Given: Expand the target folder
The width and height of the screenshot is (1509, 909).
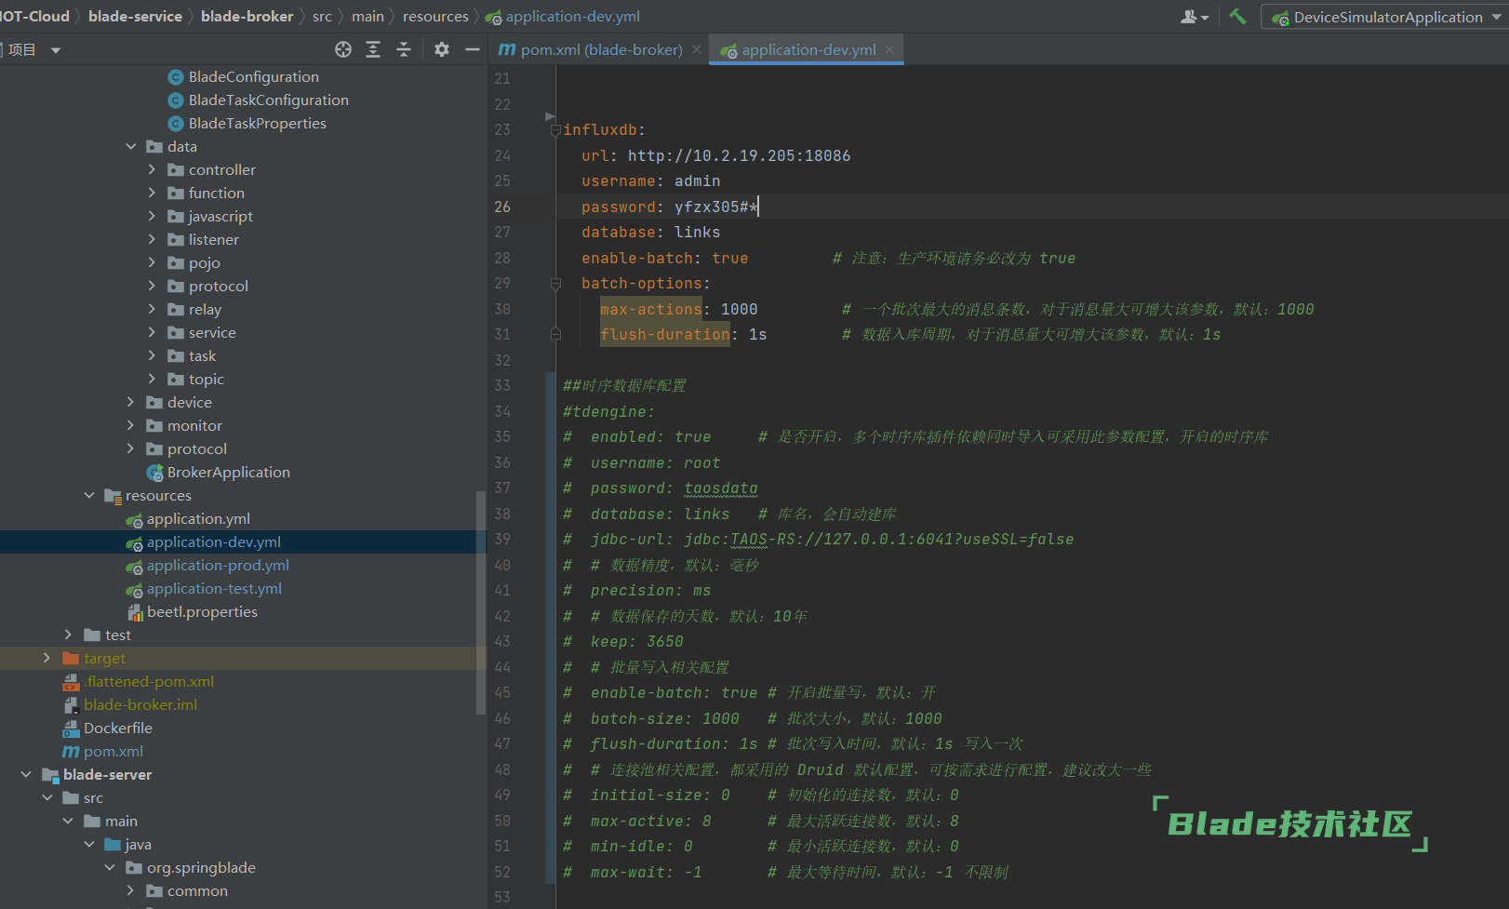Looking at the screenshot, I should 47,658.
